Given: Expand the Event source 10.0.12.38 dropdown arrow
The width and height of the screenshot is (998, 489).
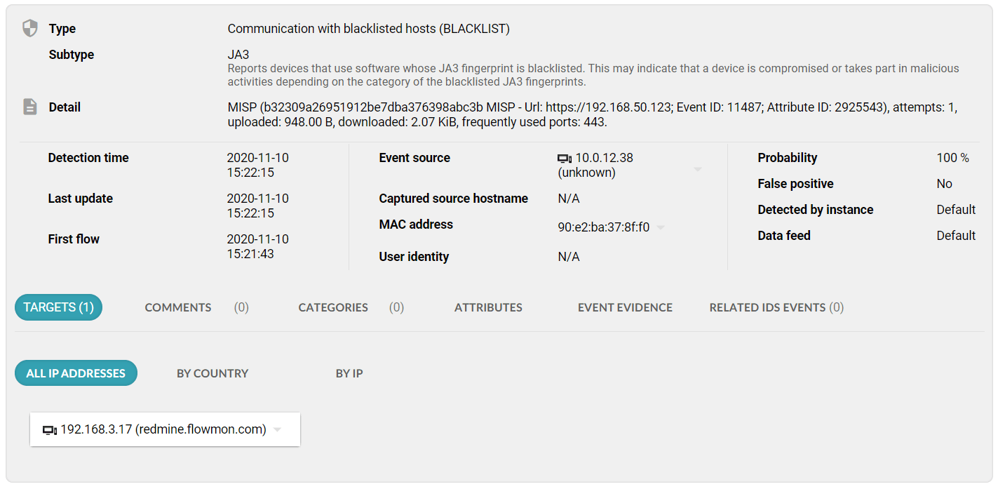Looking at the screenshot, I should [697, 170].
